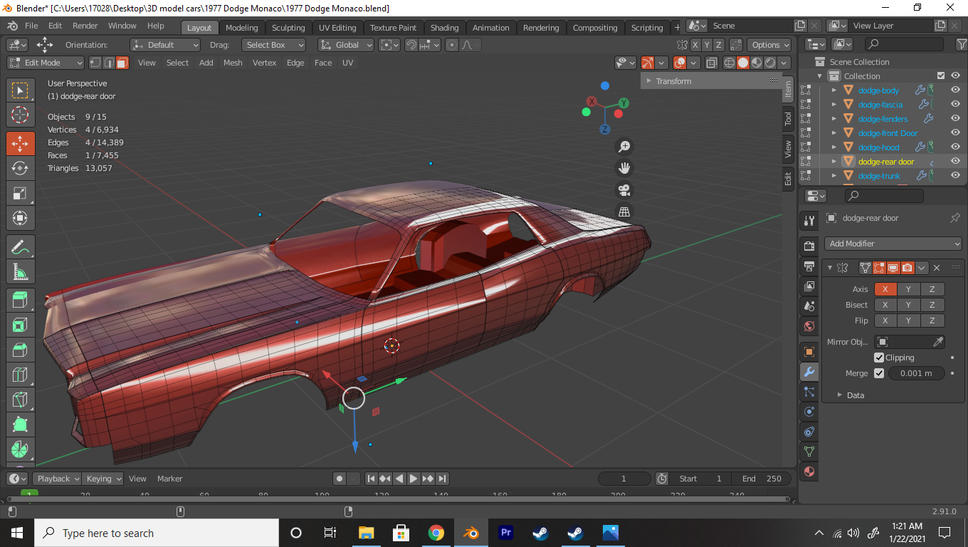This screenshot has width=968, height=547.
Task: Activate the Inset Faces tool
Action: 20,350
